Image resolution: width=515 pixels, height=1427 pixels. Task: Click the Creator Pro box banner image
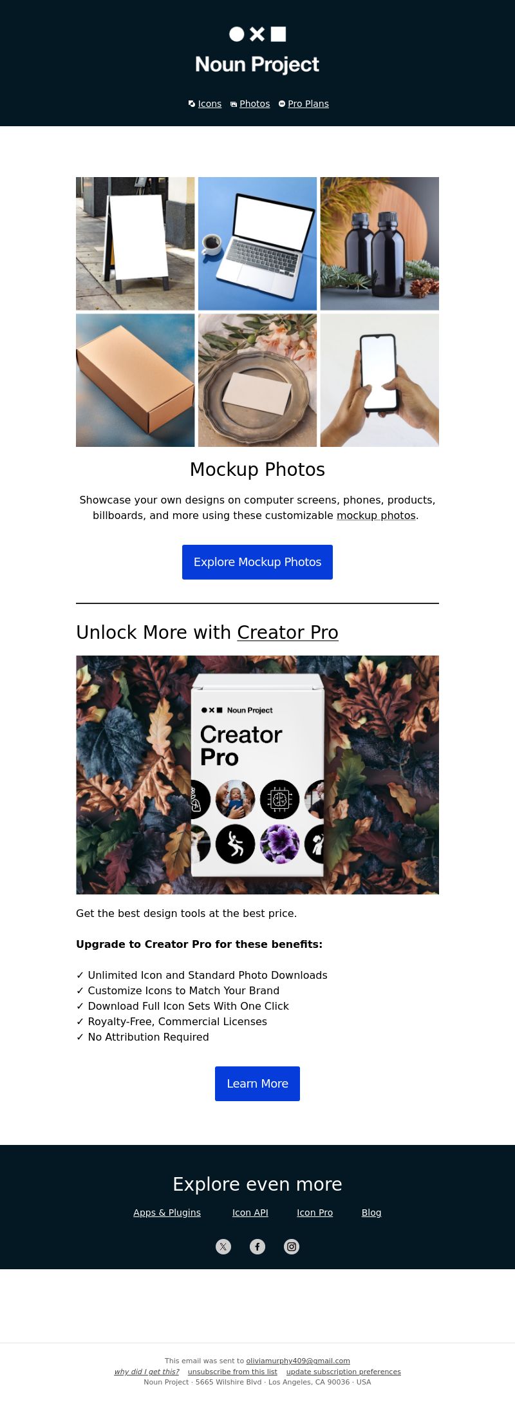257,775
